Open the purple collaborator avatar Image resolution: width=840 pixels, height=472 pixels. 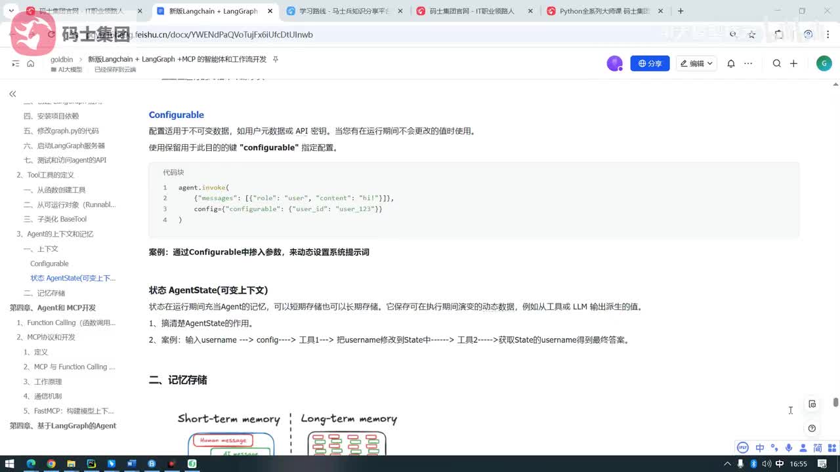point(614,64)
